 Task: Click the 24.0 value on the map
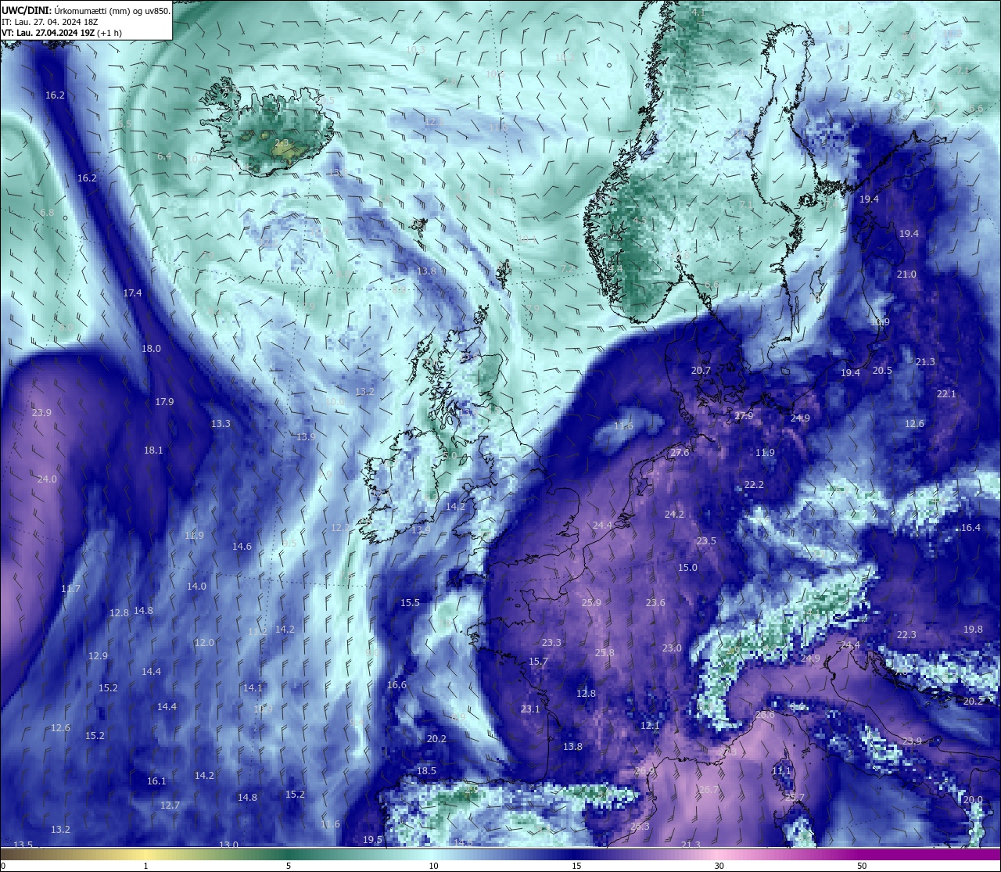pos(47,479)
